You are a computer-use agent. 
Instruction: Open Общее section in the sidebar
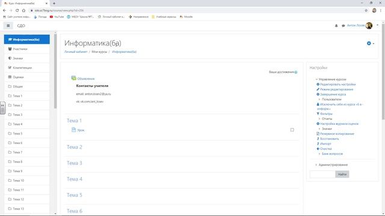coord(26,86)
